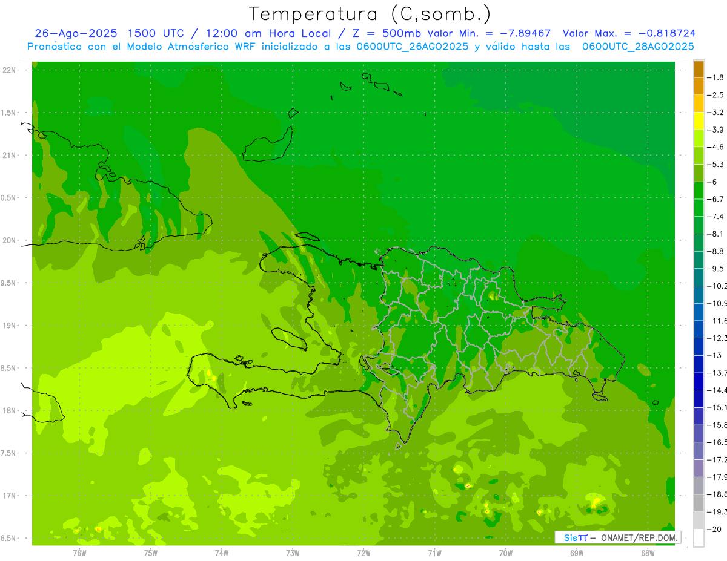Click the white swatch below -20

tap(699, 538)
